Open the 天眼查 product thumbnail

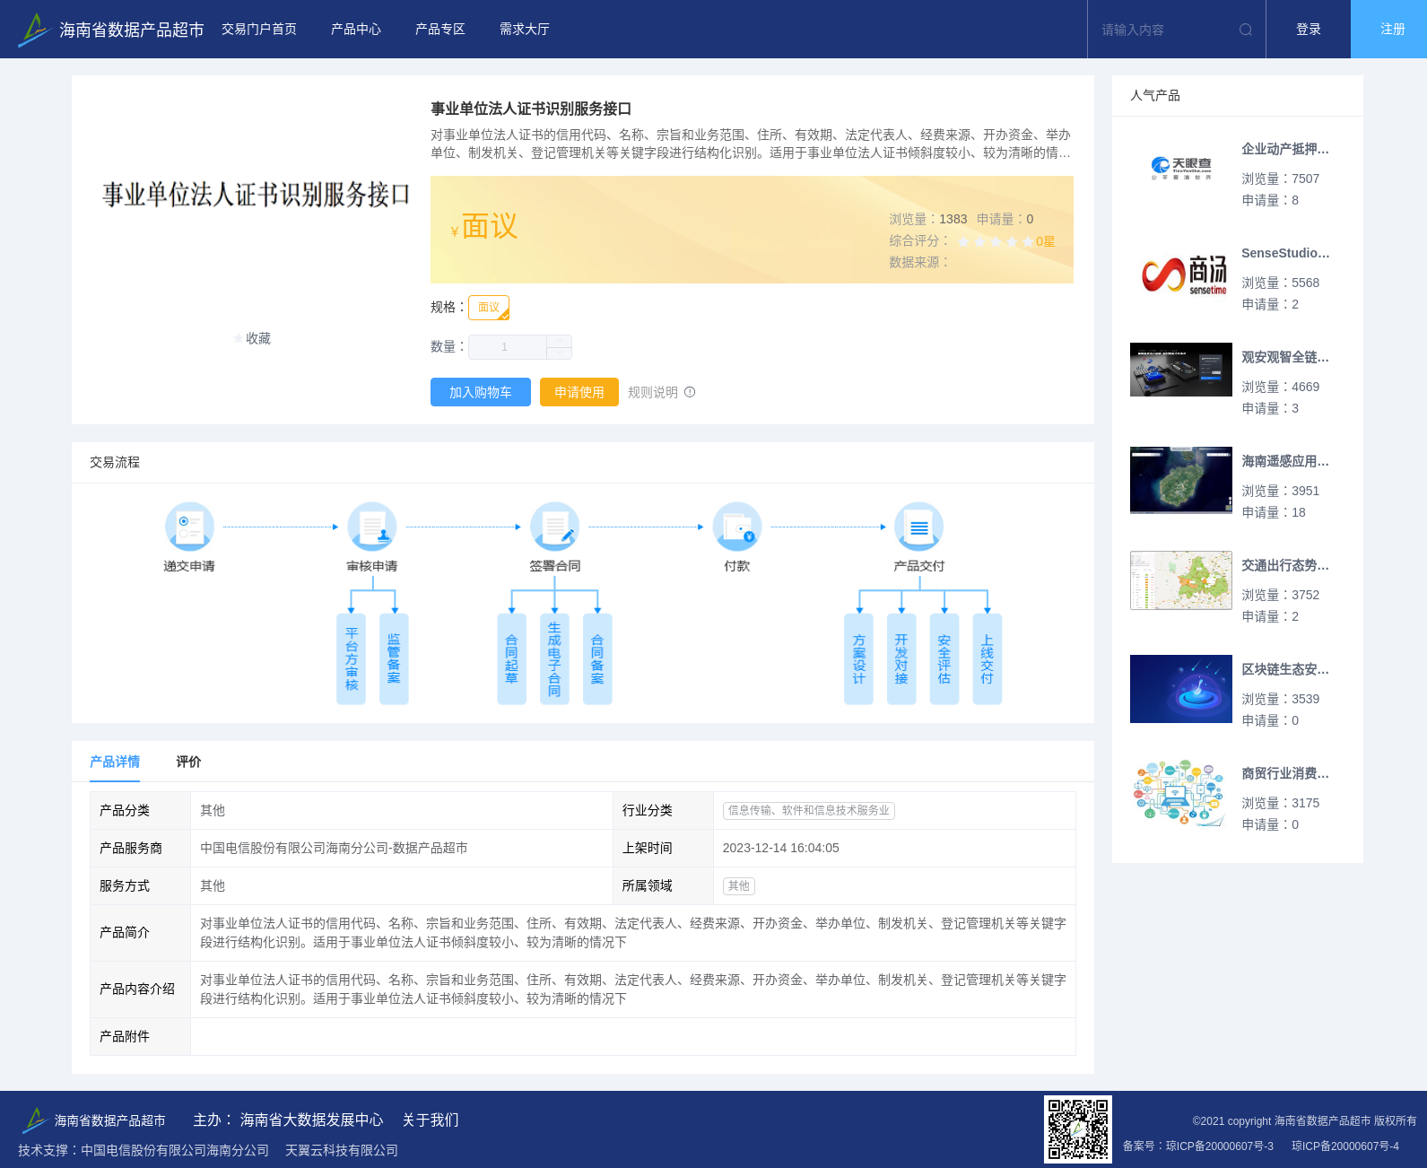1181,167
